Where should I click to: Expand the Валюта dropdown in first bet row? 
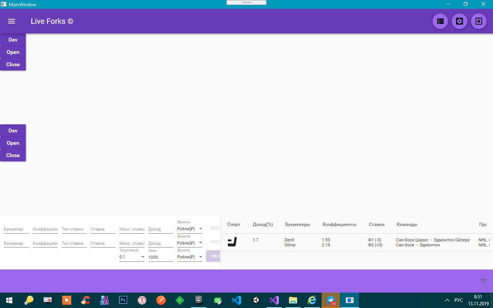(189, 229)
